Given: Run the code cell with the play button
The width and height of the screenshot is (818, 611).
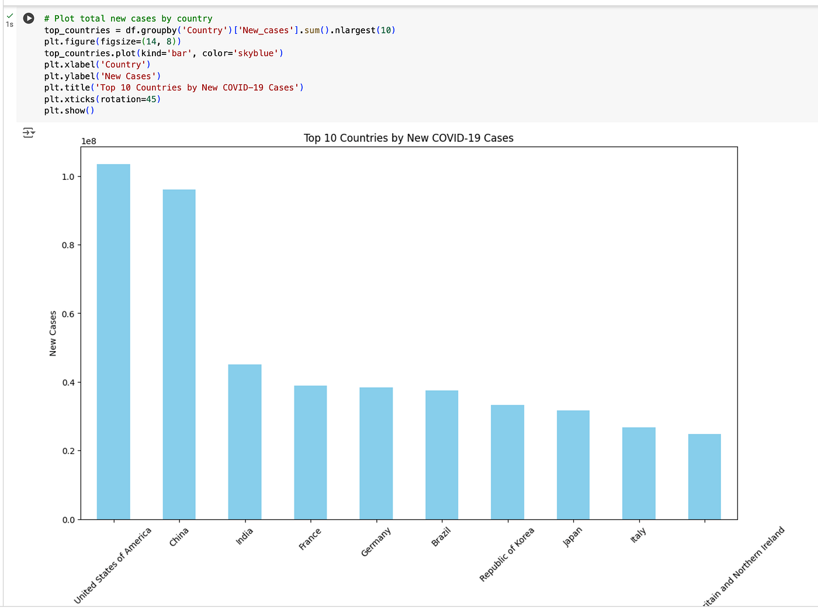Looking at the screenshot, I should [28, 18].
